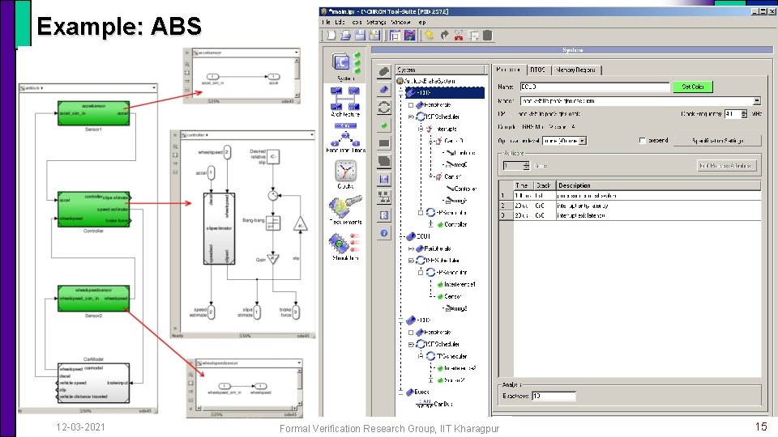This screenshot has width=778, height=437.
Task: Click the network topology icon in vertical toolbar
Action: (384, 197)
